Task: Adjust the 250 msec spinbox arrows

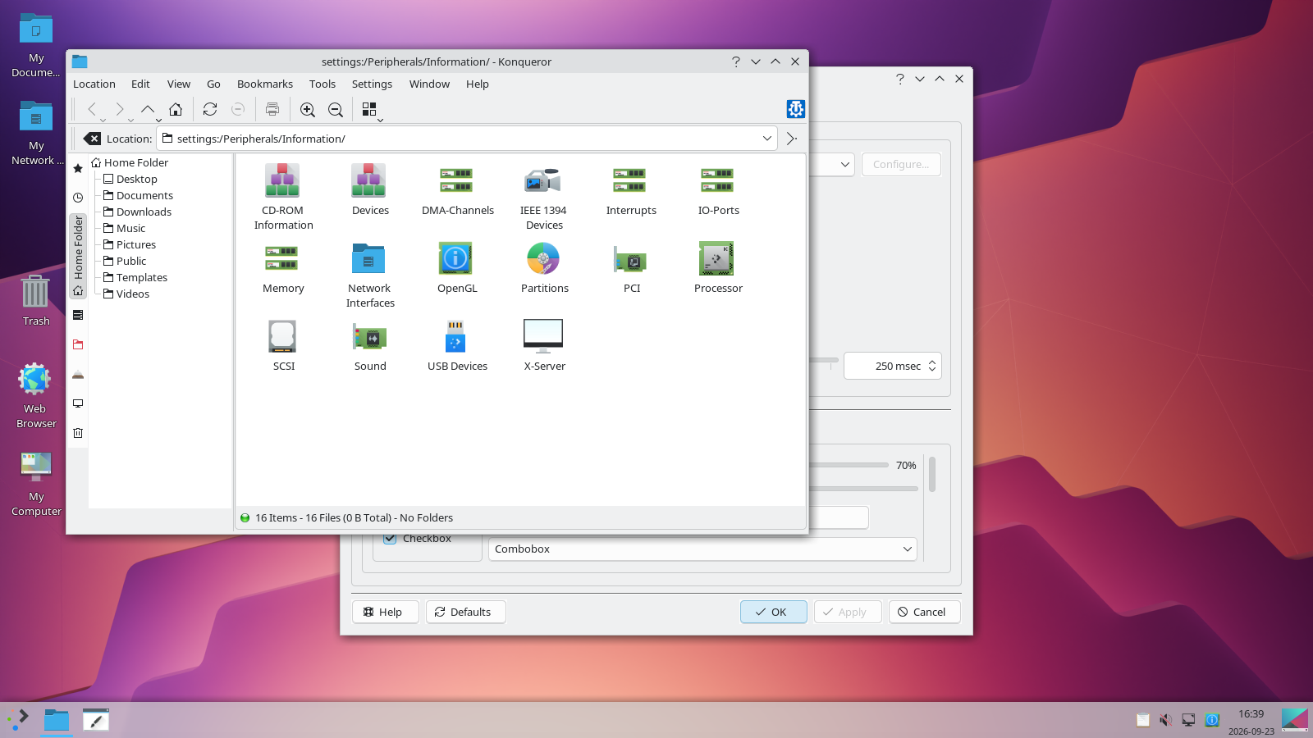Action: tap(932, 366)
